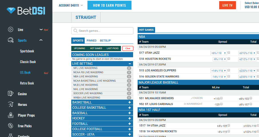Expand the Football league list
The image size is (259, 137).
pos(130,124)
